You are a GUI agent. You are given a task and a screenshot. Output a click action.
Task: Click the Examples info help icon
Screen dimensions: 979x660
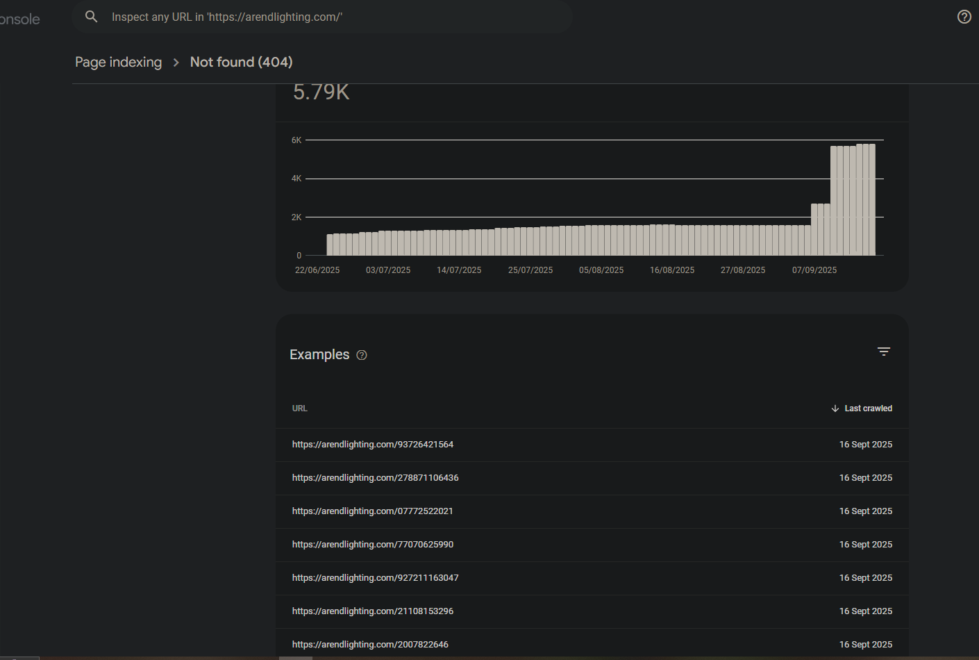point(362,355)
